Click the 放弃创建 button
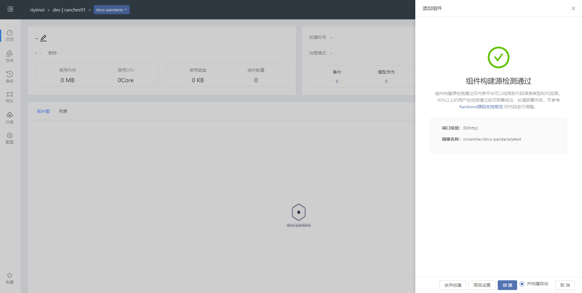 [x=453, y=285]
